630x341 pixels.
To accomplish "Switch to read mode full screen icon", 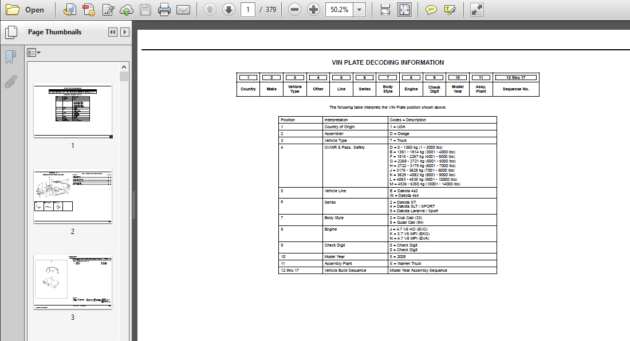I will click(477, 10).
